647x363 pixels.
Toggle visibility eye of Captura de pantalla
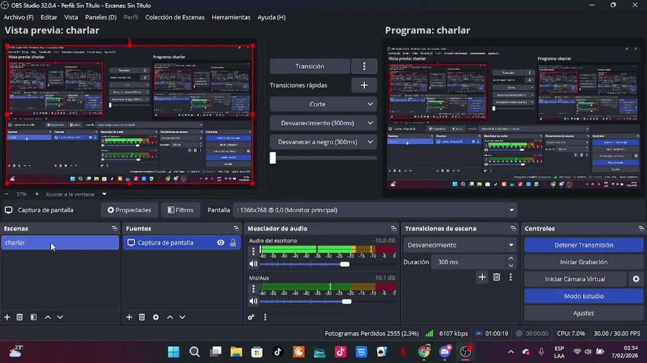click(221, 243)
